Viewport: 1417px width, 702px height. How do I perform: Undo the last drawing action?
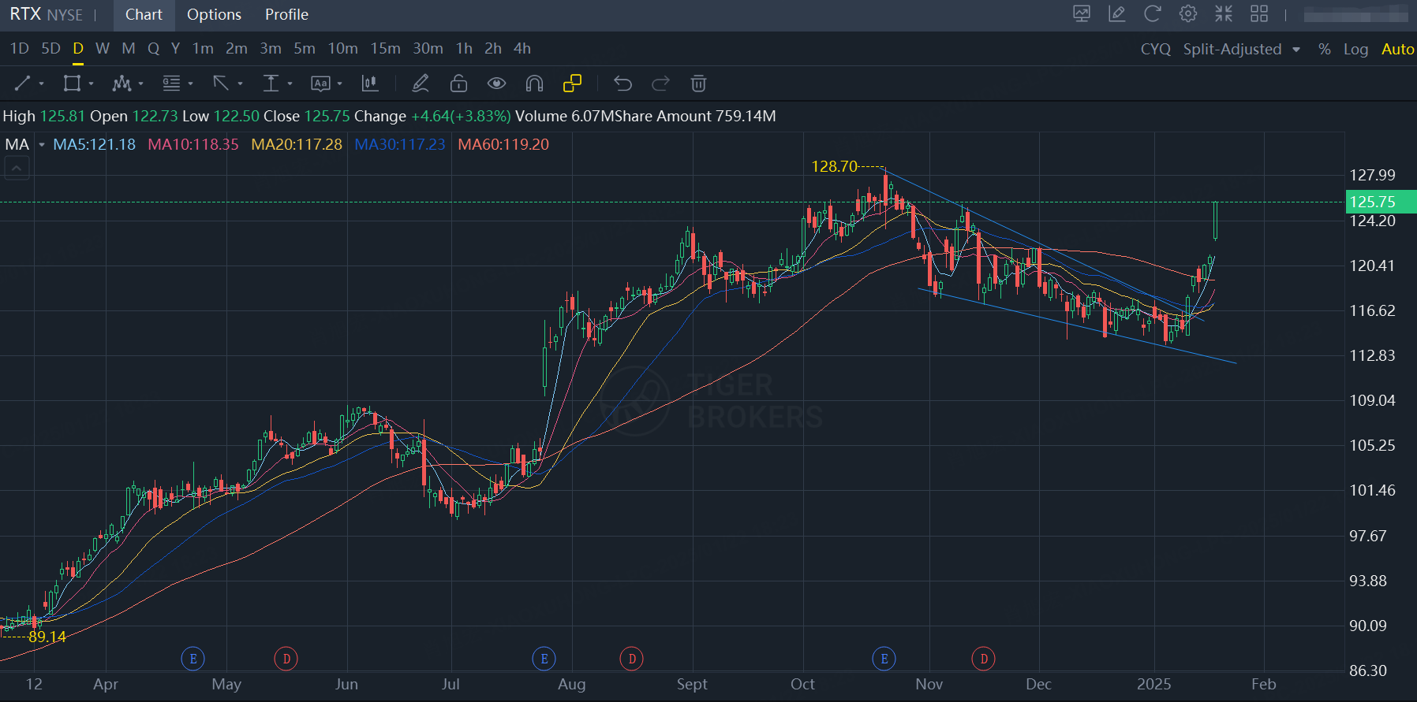tap(623, 84)
